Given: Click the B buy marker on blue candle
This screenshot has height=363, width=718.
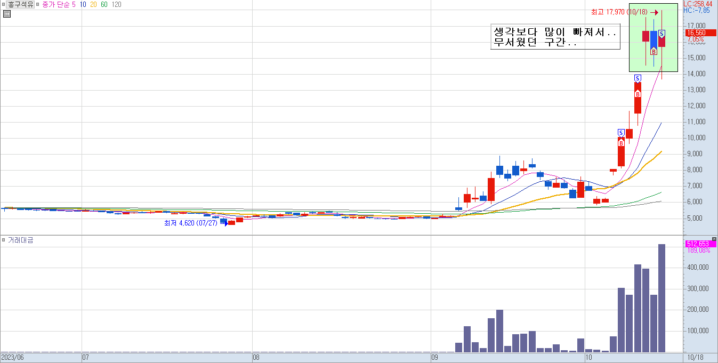Looking at the screenshot, I should click(654, 52).
